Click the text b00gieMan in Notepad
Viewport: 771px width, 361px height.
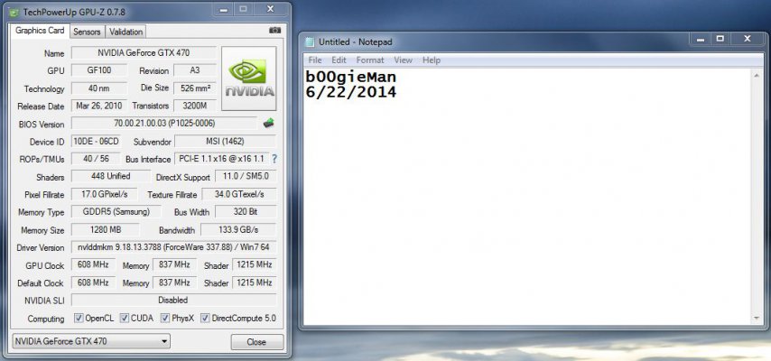(x=350, y=78)
